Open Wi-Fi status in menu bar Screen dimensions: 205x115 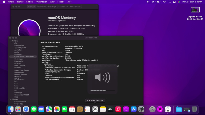[x=165, y=2]
